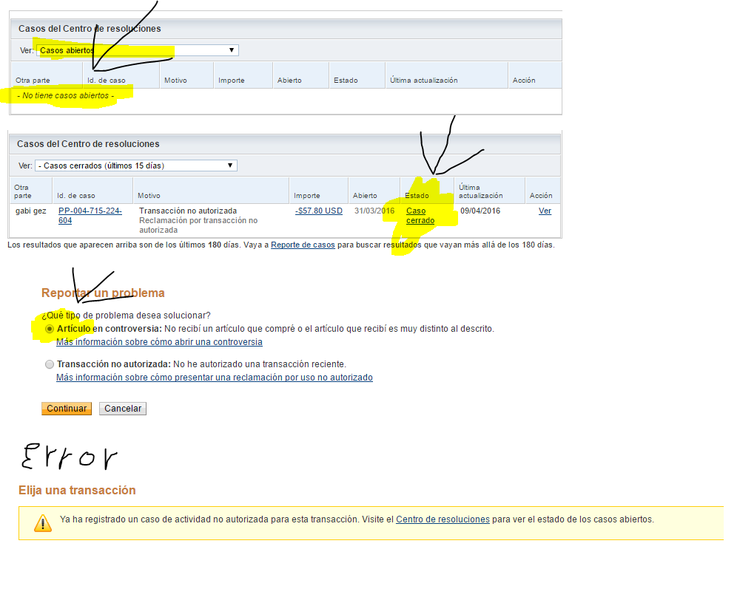Click the '- No tiene casos abiertos -' message
Image resolution: width=740 pixels, height=600 pixels.
click(66, 95)
